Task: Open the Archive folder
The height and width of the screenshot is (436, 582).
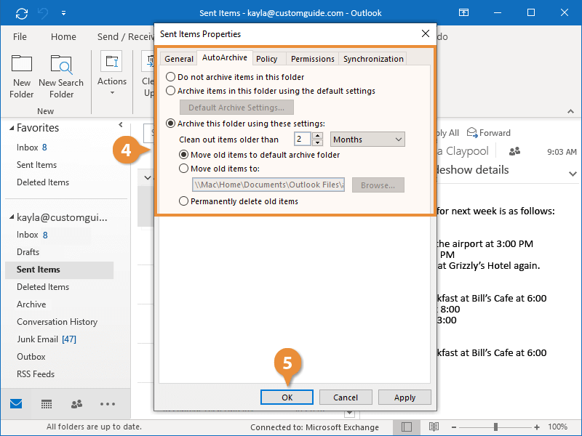Action: pyautogui.click(x=31, y=304)
